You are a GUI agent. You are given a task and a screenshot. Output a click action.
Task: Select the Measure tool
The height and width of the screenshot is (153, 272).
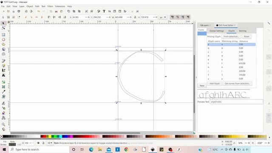[x=3, y=129]
